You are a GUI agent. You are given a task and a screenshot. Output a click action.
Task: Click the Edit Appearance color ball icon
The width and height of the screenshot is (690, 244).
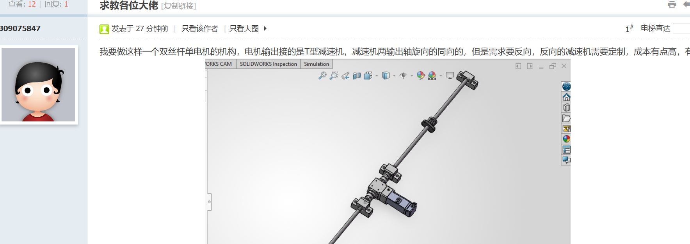tap(420, 76)
